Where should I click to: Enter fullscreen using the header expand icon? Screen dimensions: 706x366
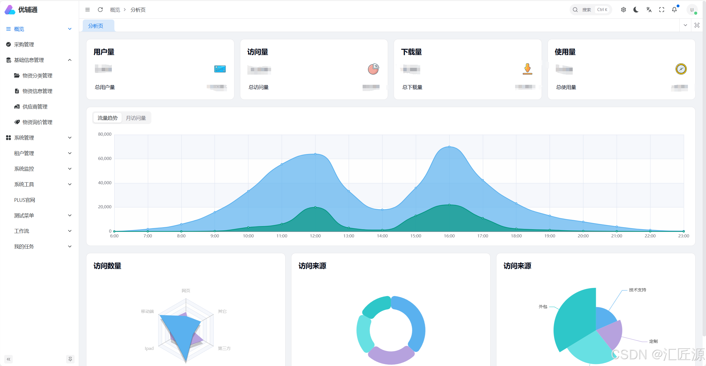662,10
